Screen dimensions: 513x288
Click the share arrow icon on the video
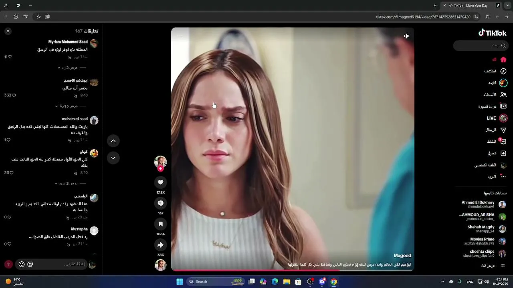click(x=160, y=245)
